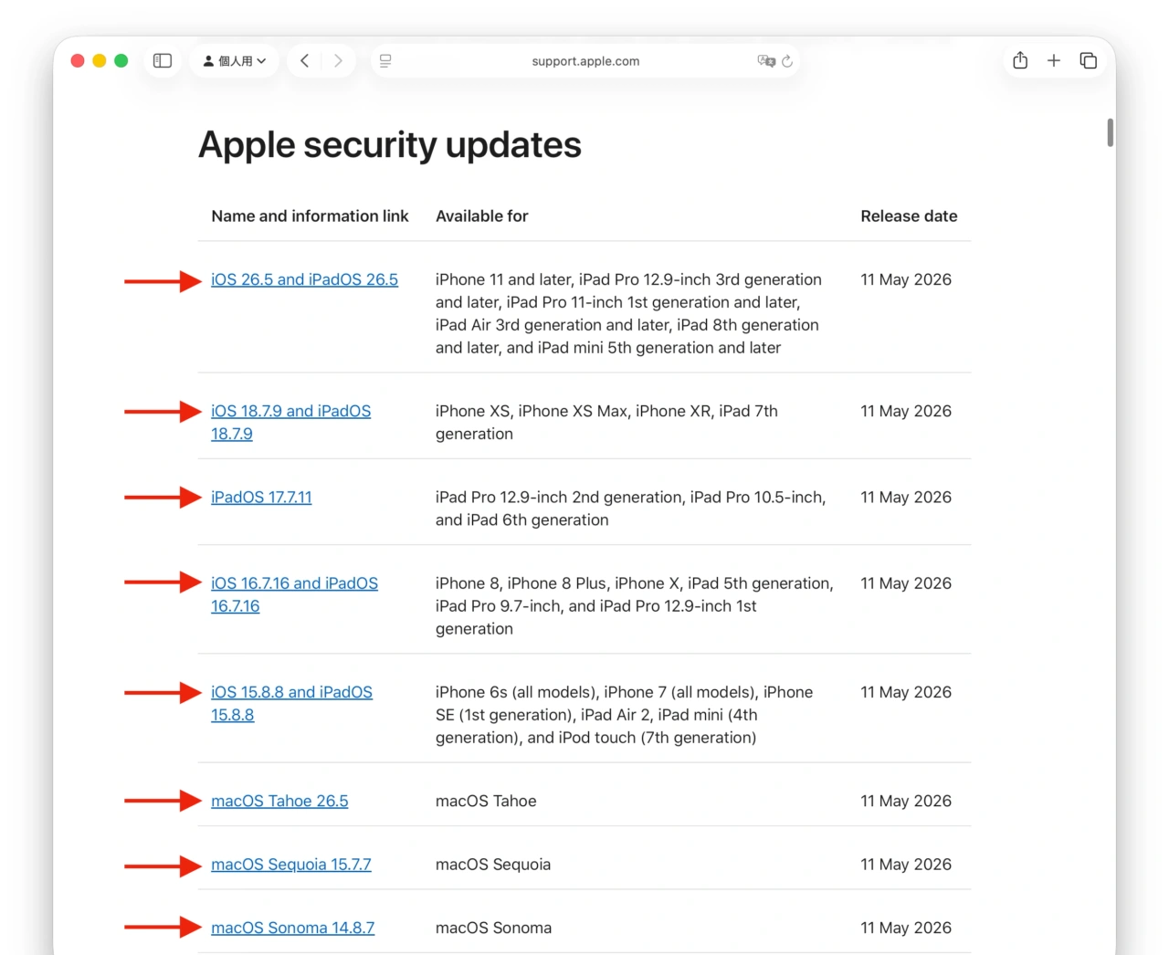Click release date in macOS Sequoia row

(906, 864)
